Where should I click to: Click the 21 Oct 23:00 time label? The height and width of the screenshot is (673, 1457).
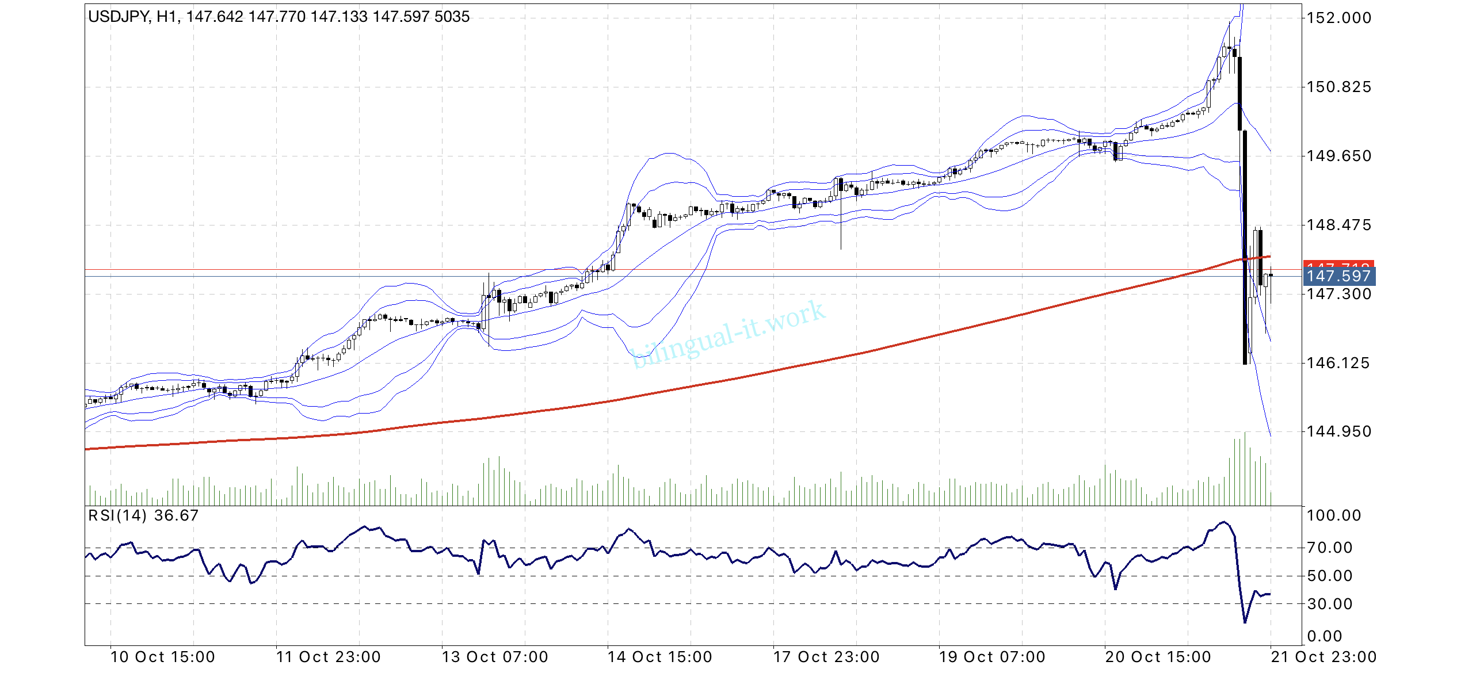pos(1323,657)
